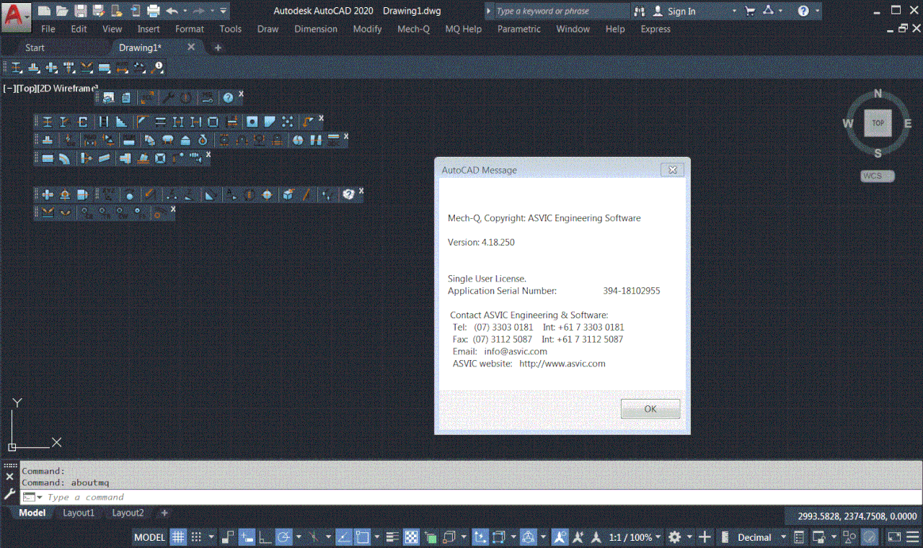Viewport: 923px width, 548px height.
Task: Open the Parametric menu
Action: [x=518, y=29]
